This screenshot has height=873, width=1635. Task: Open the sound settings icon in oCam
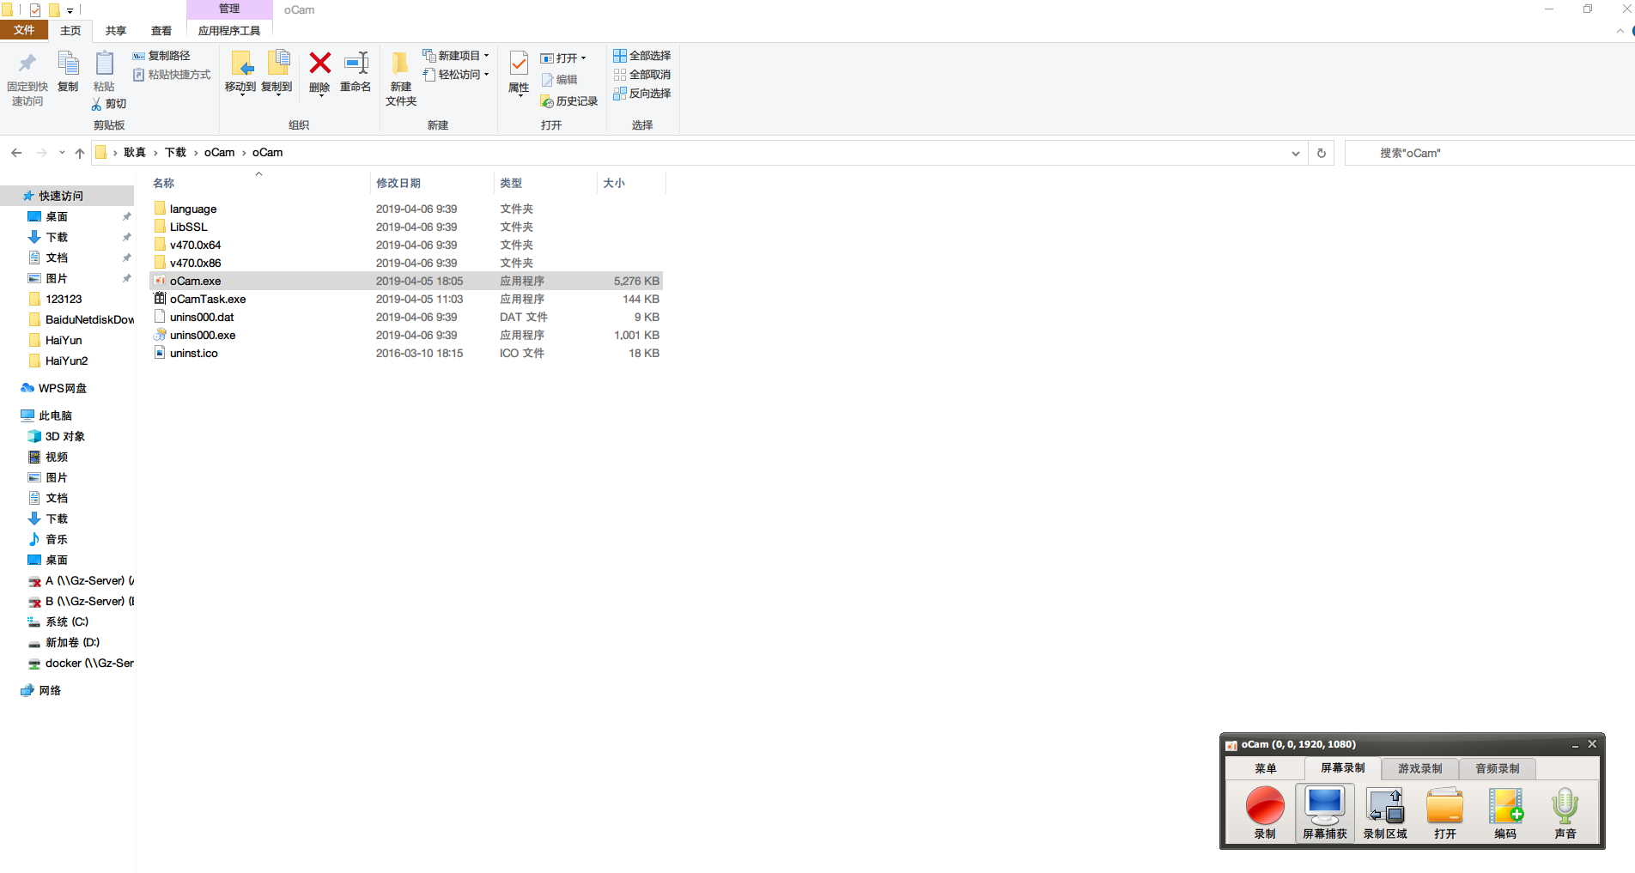tap(1565, 808)
